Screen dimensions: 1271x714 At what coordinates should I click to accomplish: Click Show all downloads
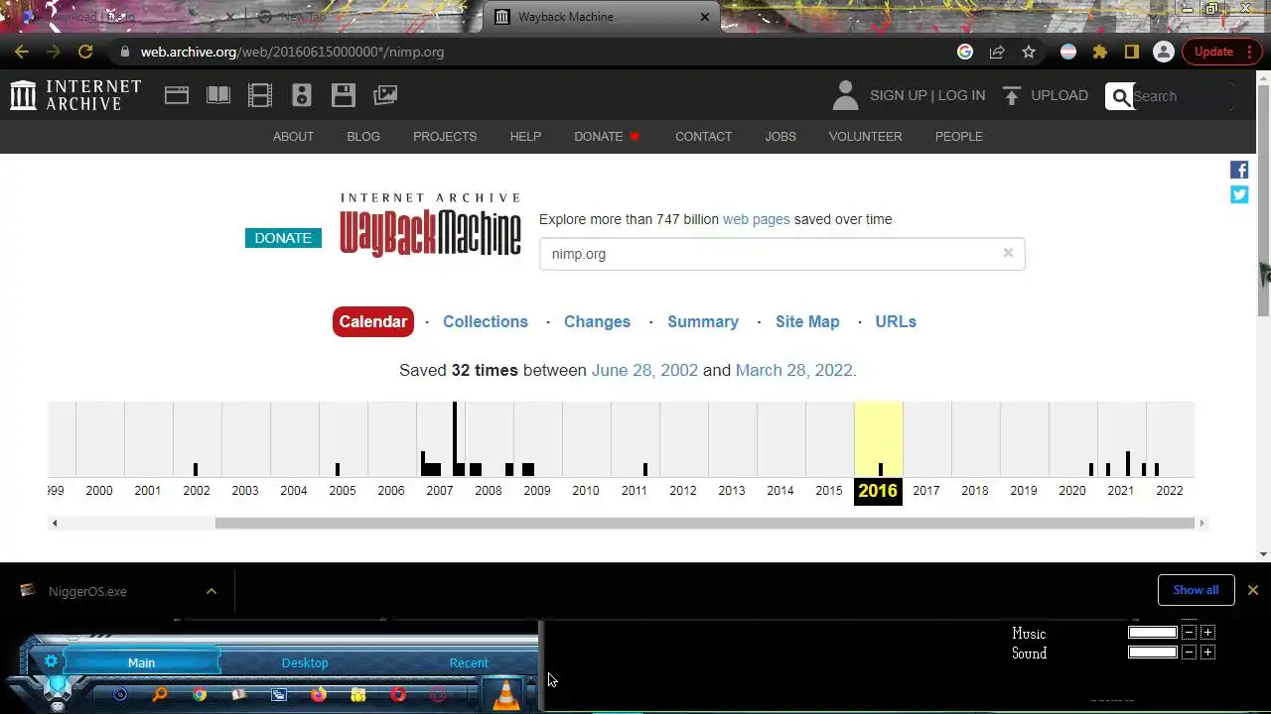(1196, 590)
